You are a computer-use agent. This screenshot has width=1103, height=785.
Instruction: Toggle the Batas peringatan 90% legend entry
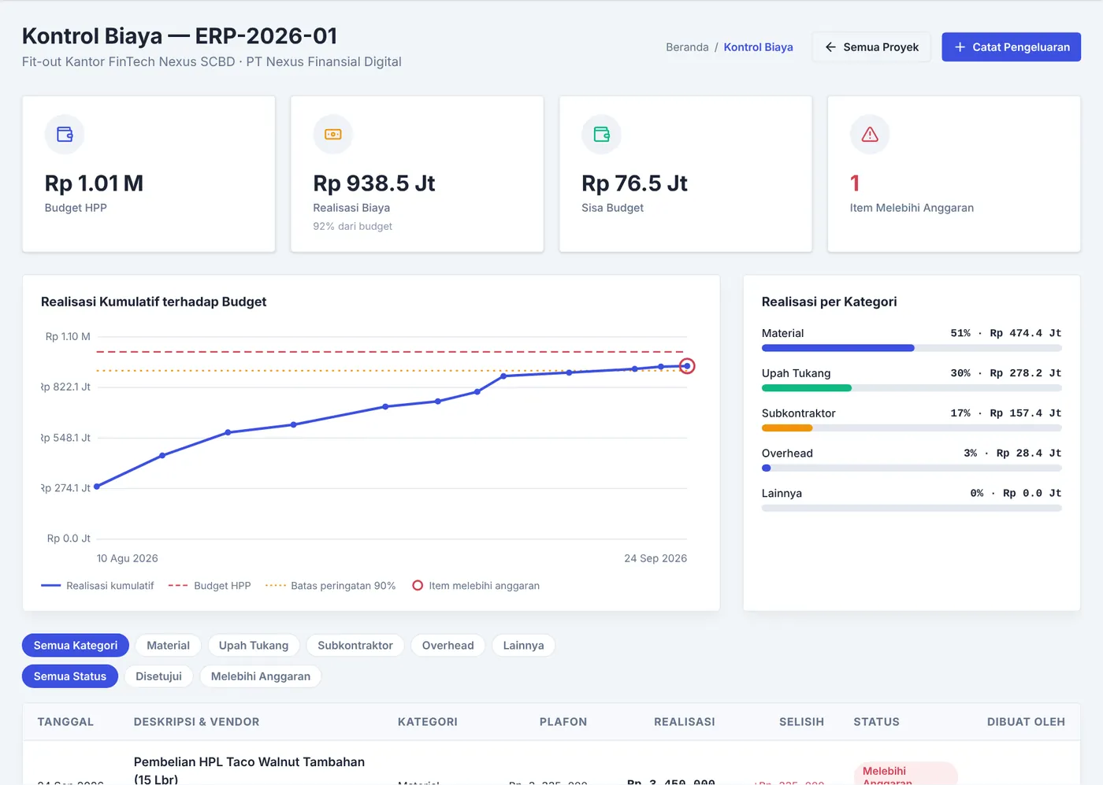[x=331, y=586]
